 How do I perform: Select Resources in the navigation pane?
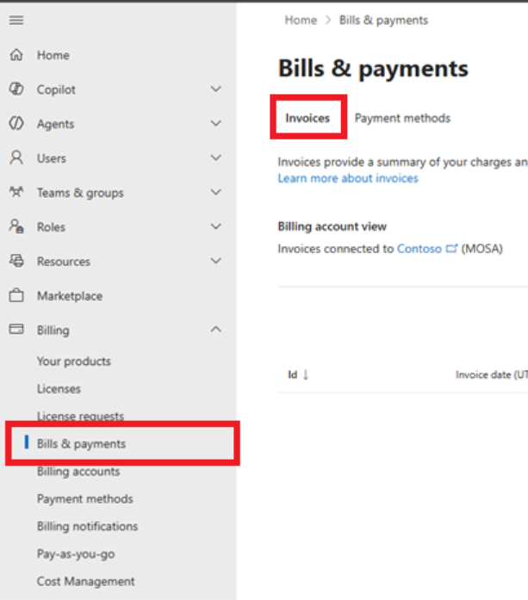pos(64,262)
